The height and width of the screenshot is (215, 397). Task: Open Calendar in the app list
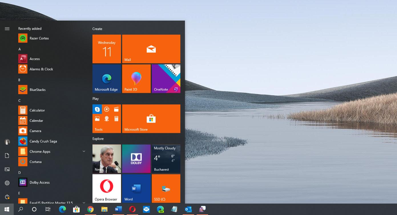point(52,121)
